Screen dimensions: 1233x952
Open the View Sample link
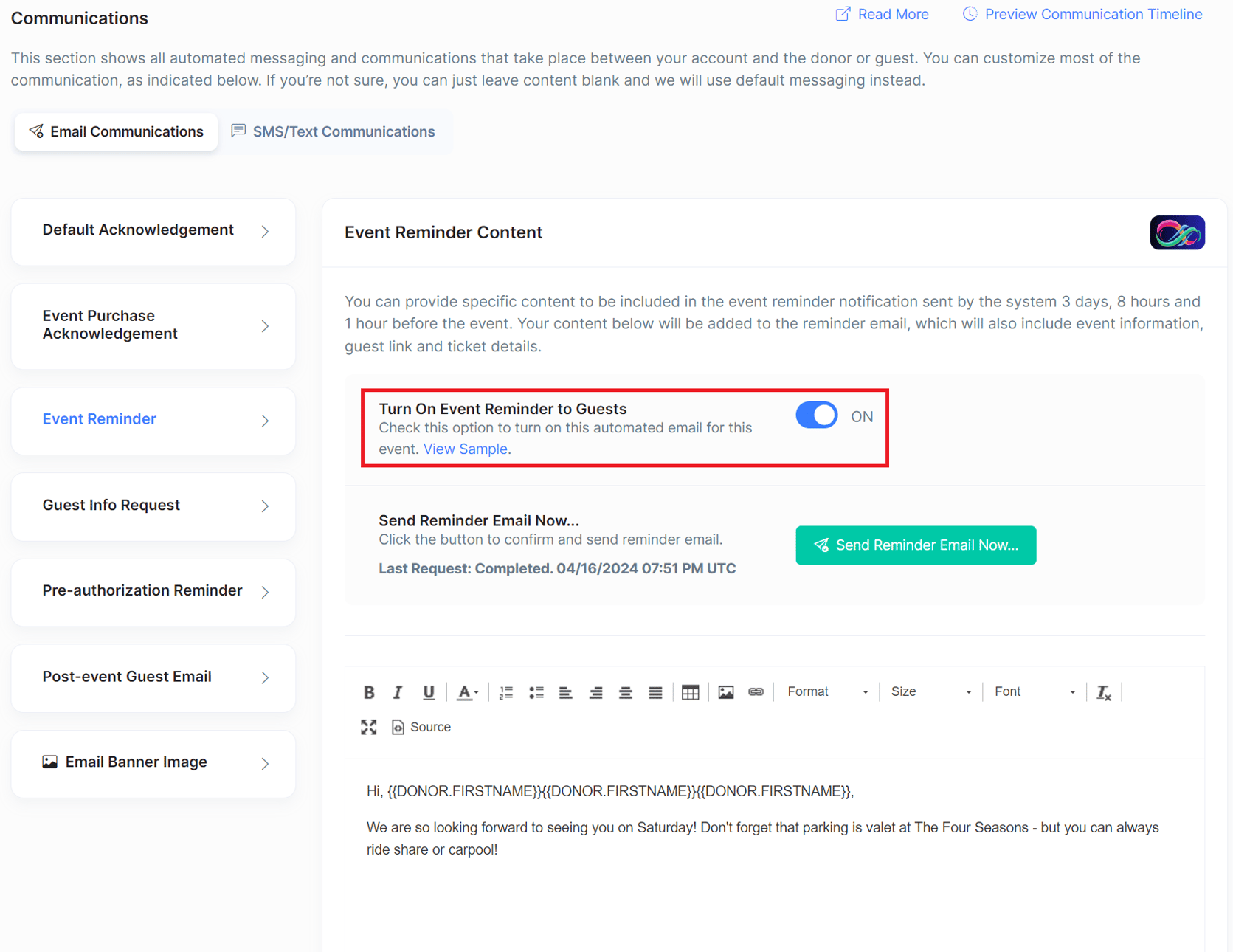tap(465, 449)
